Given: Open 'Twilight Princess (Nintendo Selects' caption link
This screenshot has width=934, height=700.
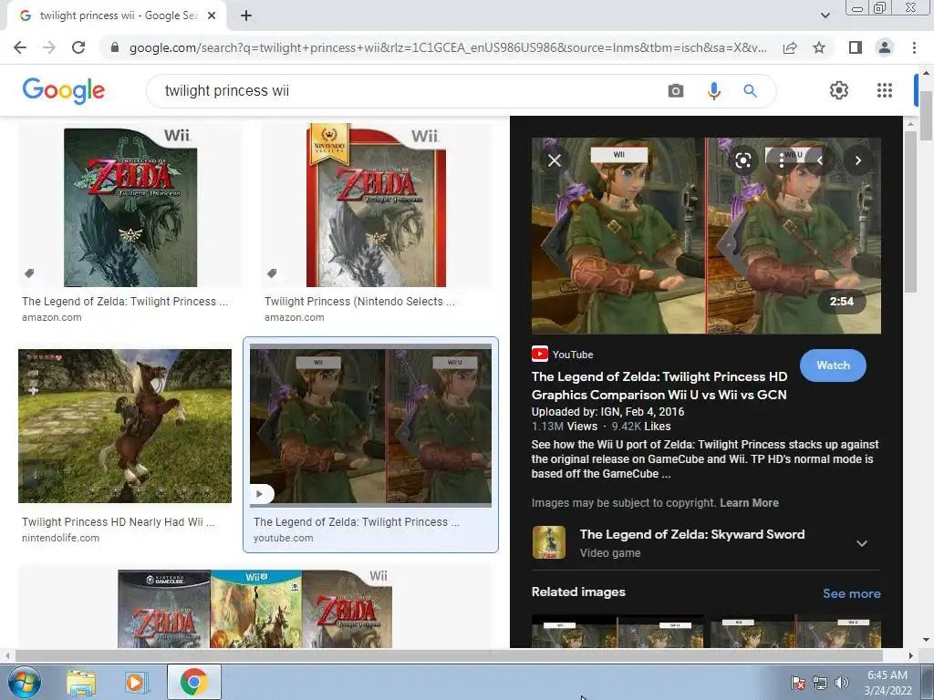Looking at the screenshot, I should (359, 302).
